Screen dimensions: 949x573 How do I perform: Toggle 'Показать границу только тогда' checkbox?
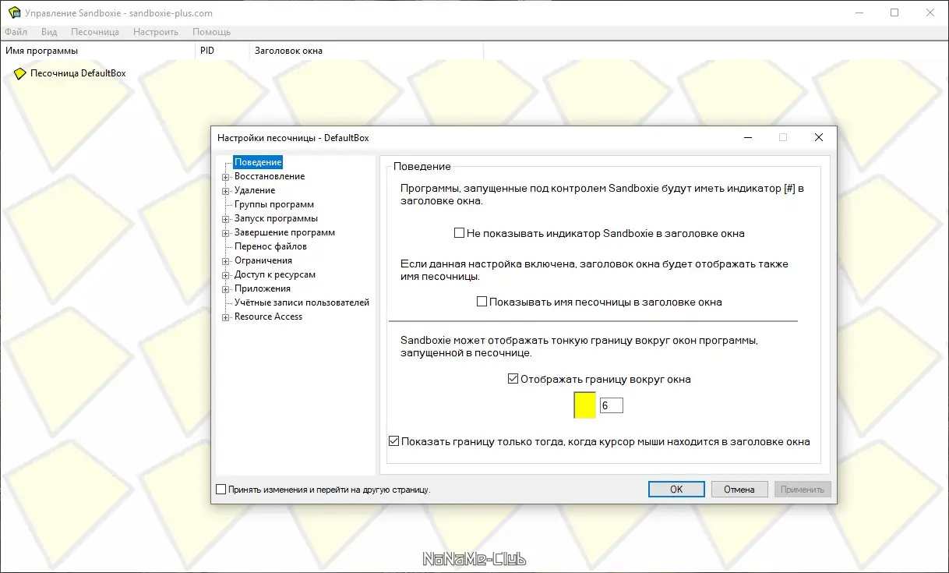pos(393,441)
